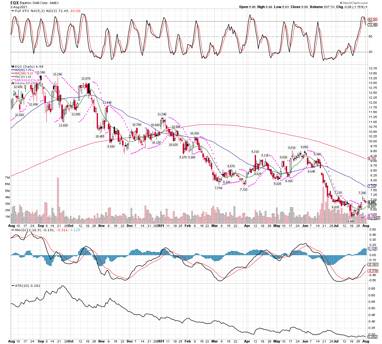
Task: Click the chart date '2-Aug-2021'
Action: pos(18,7)
